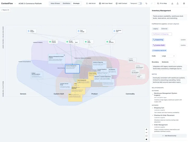Click the upload/export icon in toolbar
This screenshot has width=188, height=142.
pyautogui.click(x=178, y=3)
